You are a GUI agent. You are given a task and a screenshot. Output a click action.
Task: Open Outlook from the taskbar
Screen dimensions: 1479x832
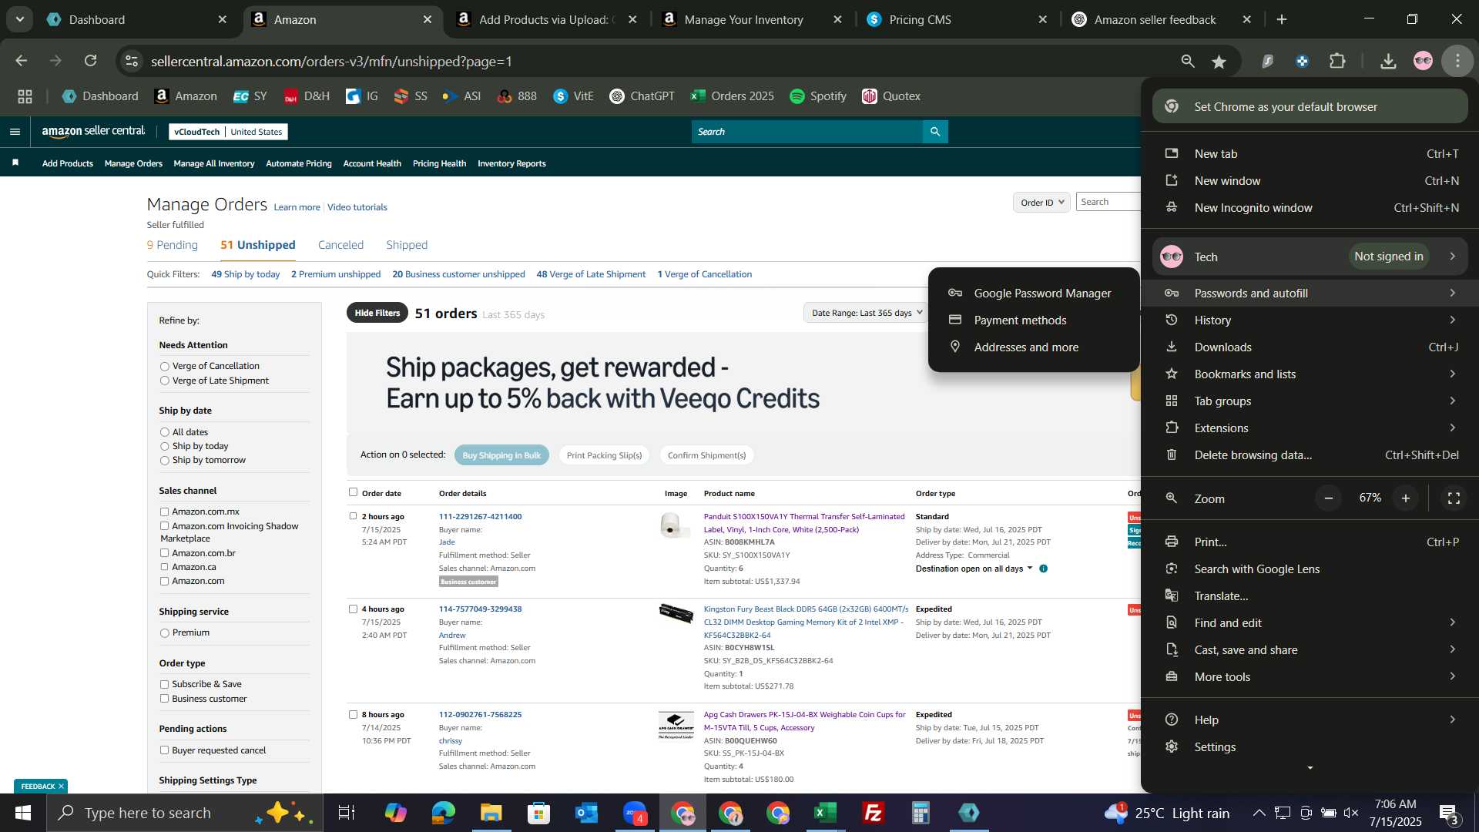coord(586,813)
